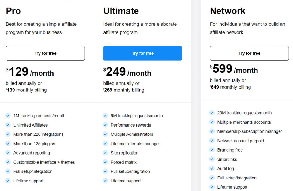Click the checkmark beside Branding free
The image size is (293, 191).
point(212,150)
